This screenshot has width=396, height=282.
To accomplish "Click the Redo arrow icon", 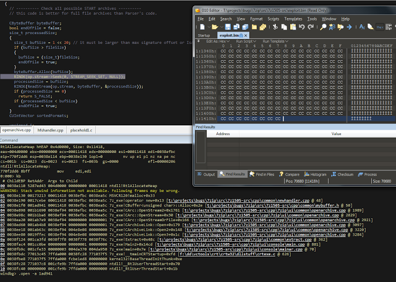I will pyautogui.click(x=311, y=27).
